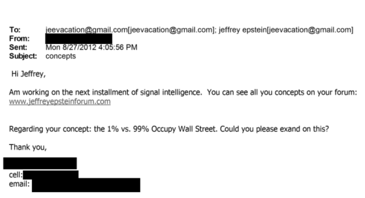Image resolution: width=365 pixels, height=198 pixels.
Task: Click the redacted sender block beside From
Action: (x=78, y=38)
